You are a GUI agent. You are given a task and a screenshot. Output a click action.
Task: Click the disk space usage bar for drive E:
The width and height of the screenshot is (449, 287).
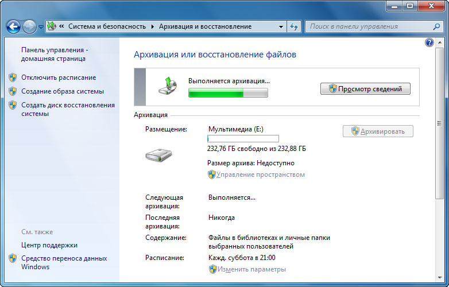coord(243,139)
